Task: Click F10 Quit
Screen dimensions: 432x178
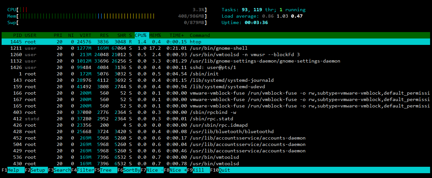Action: click(x=220, y=170)
